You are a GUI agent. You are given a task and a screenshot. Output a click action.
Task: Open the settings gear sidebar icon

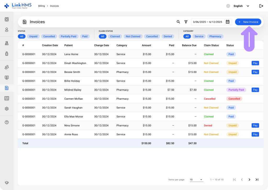[x=7, y=109]
